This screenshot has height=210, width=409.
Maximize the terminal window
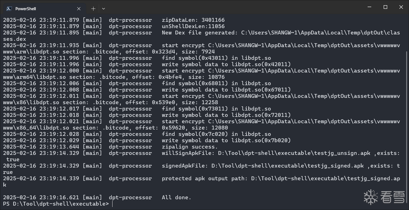click(x=385, y=7)
